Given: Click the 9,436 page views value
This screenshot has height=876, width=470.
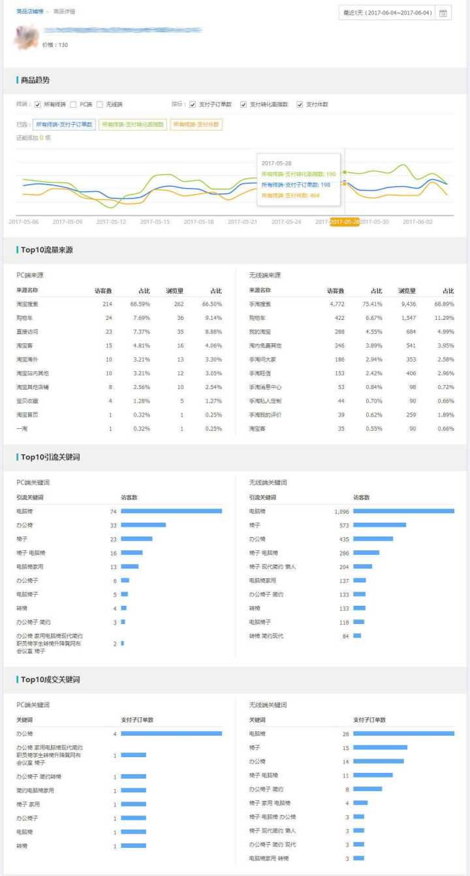Looking at the screenshot, I should click(408, 304).
